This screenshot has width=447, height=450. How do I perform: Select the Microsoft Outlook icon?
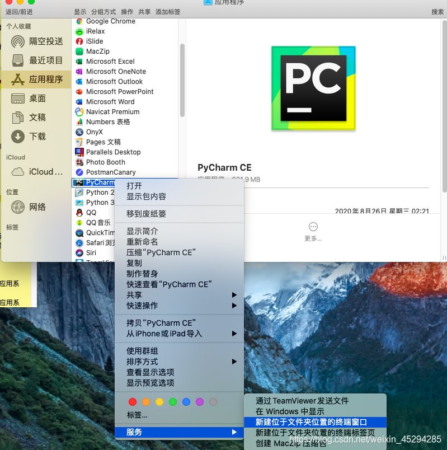pos(79,82)
